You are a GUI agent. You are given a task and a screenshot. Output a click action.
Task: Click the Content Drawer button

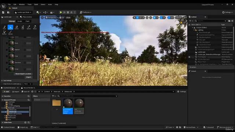tap(8, 127)
